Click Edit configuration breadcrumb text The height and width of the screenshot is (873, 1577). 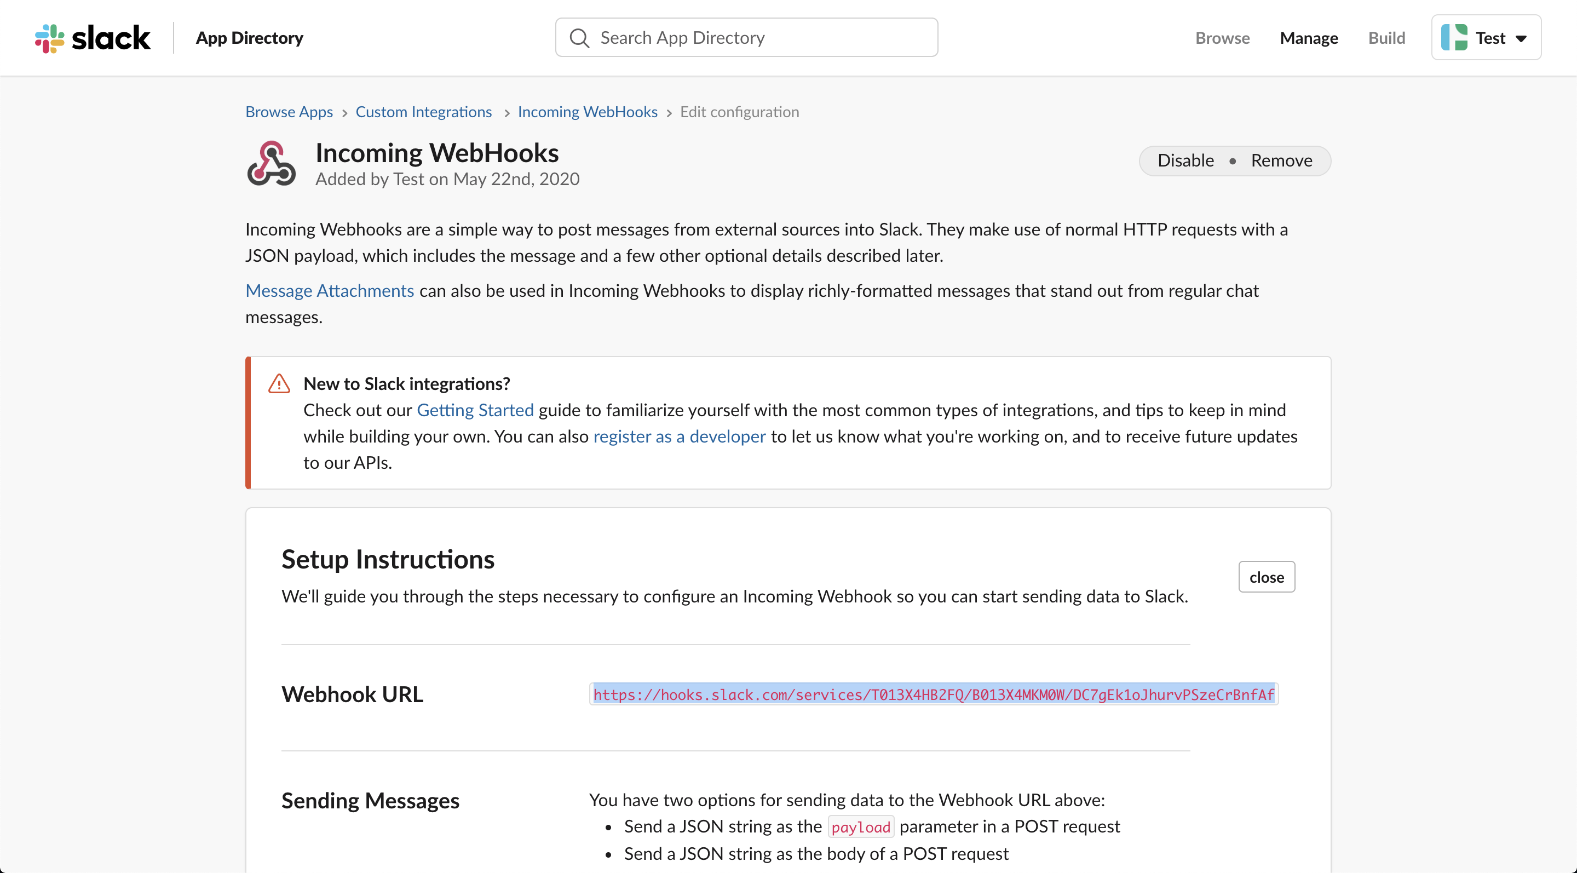point(740,111)
